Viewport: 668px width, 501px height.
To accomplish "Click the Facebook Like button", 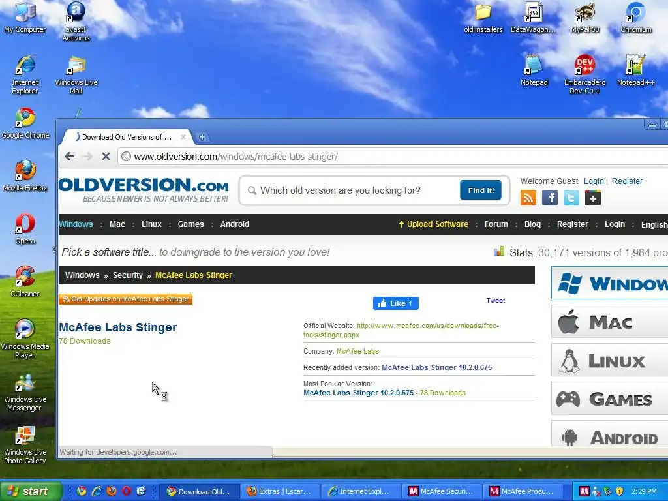I will 396,303.
